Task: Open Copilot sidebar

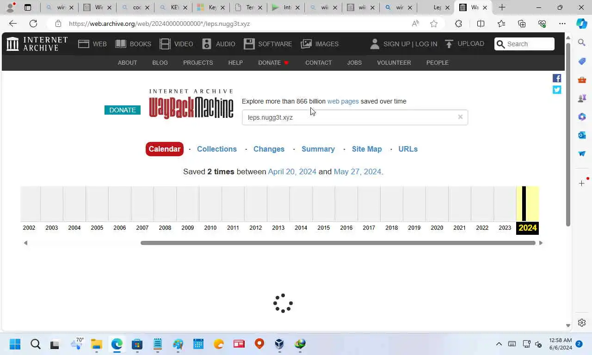Action: point(582,24)
